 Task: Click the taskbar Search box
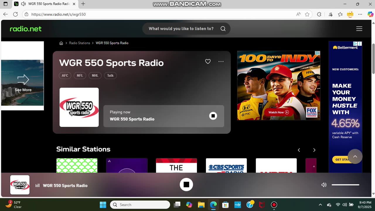(x=140, y=205)
